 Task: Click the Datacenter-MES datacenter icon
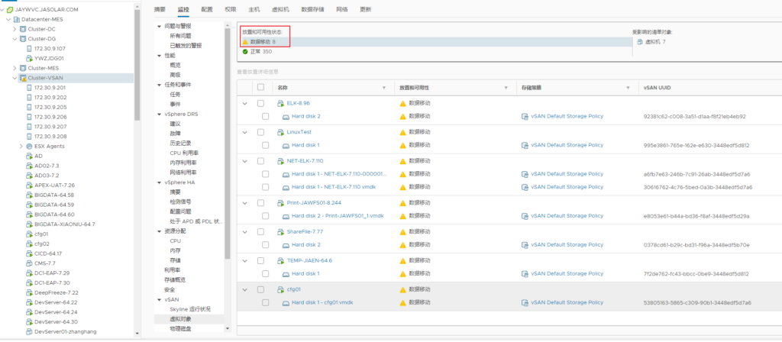tap(16, 18)
